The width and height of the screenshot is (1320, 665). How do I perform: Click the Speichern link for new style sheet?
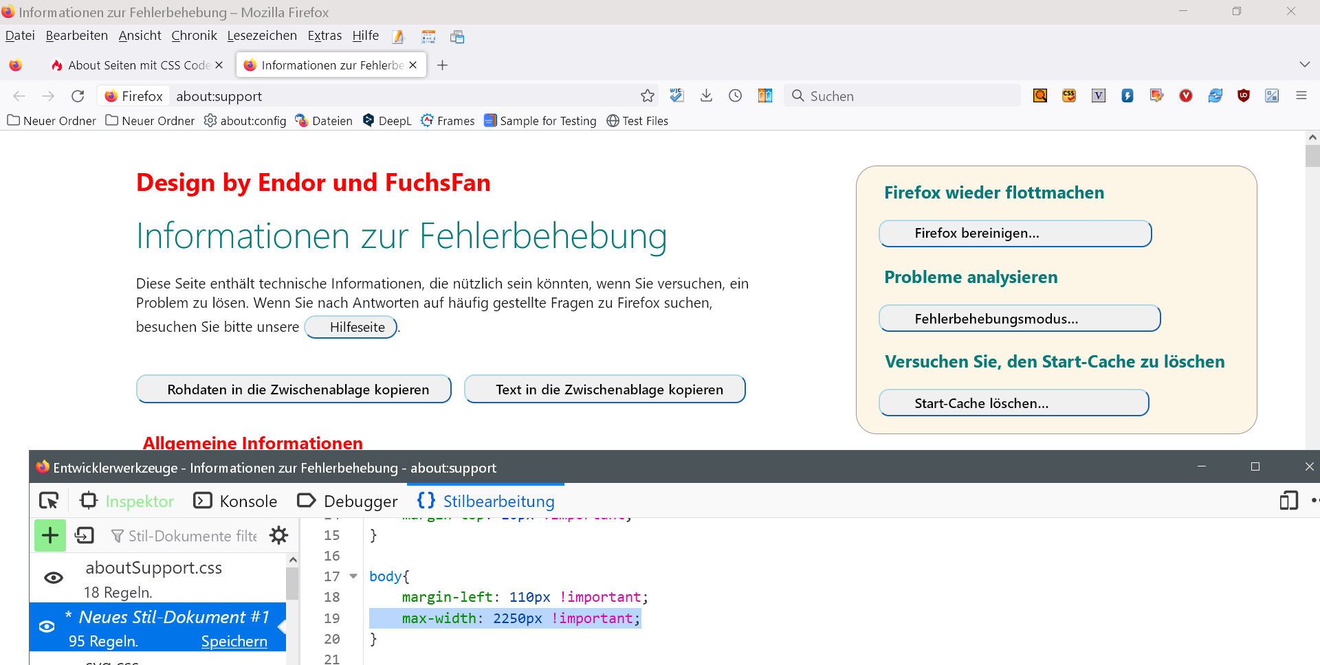click(234, 642)
